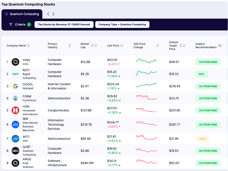Select Arqit target price $52.00

pyautogui.click(x=174, y=163)
